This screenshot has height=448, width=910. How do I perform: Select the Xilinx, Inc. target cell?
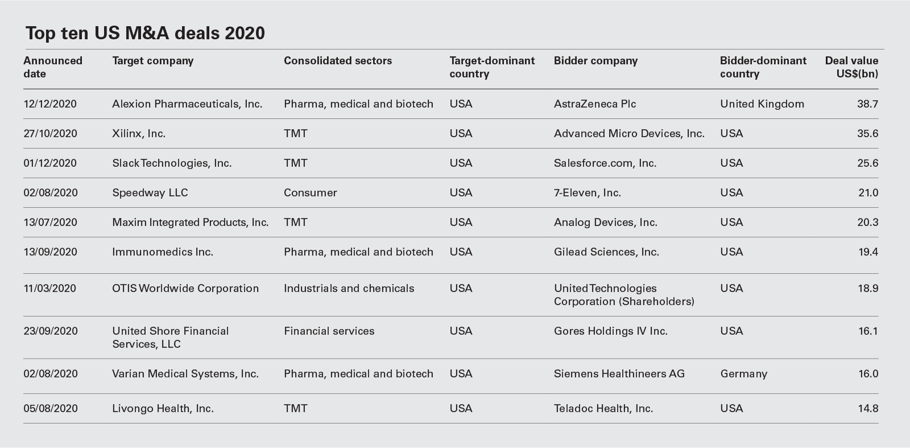pos(139,134)
